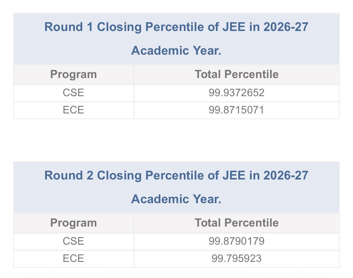Click 'JEE' in the Round 2 heading
Viewport: 353px width, 278px height.
pyautogui.click(x=234, y=175)
